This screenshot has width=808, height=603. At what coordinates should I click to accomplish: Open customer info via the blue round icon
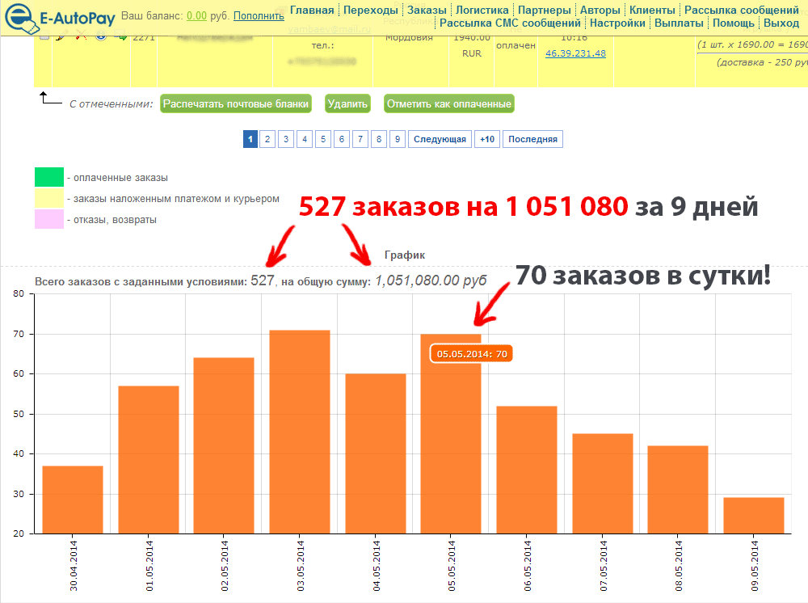[x=101, y=36]
